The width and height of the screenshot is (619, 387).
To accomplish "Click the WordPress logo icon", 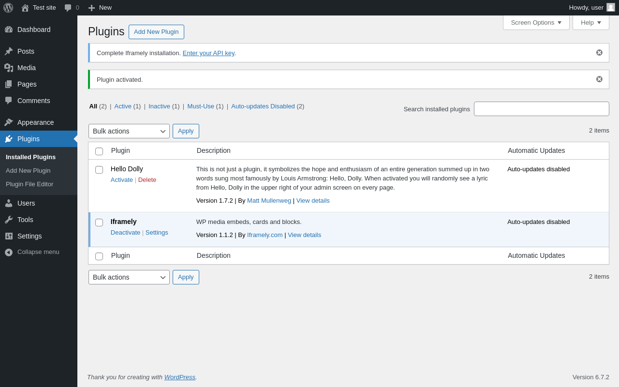I will pyautogui.click(x=8, y=8).
